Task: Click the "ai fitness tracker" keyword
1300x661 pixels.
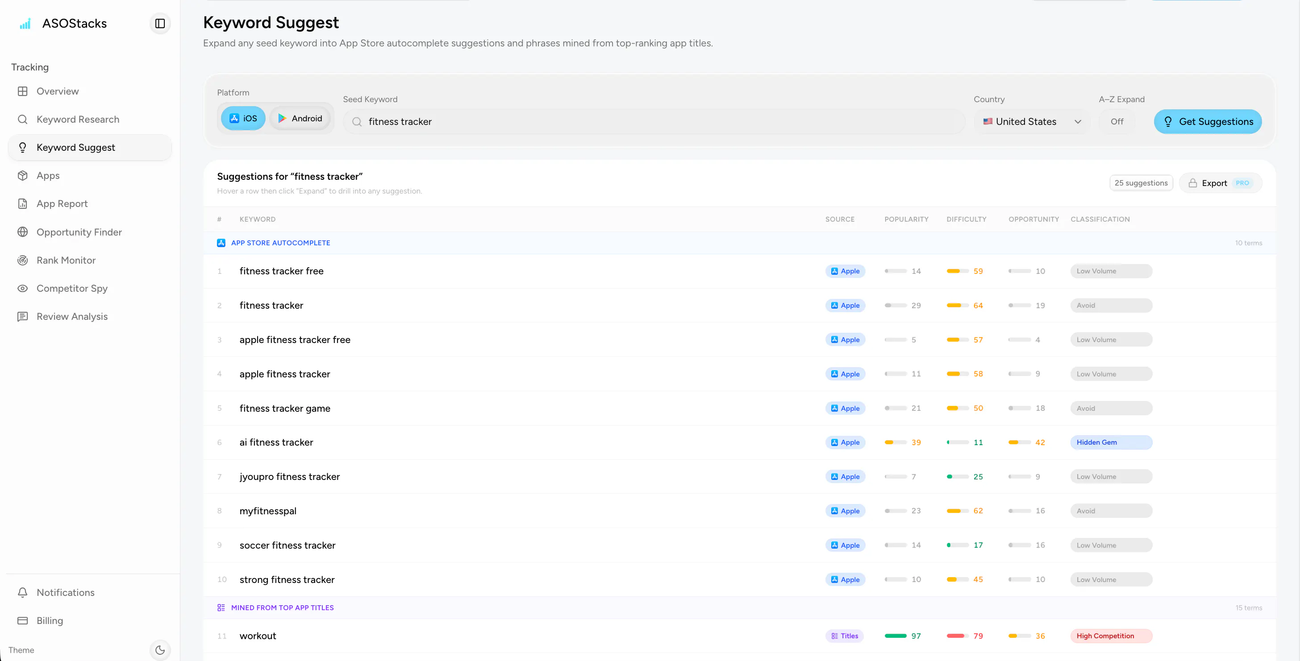Action: point(276,443)
